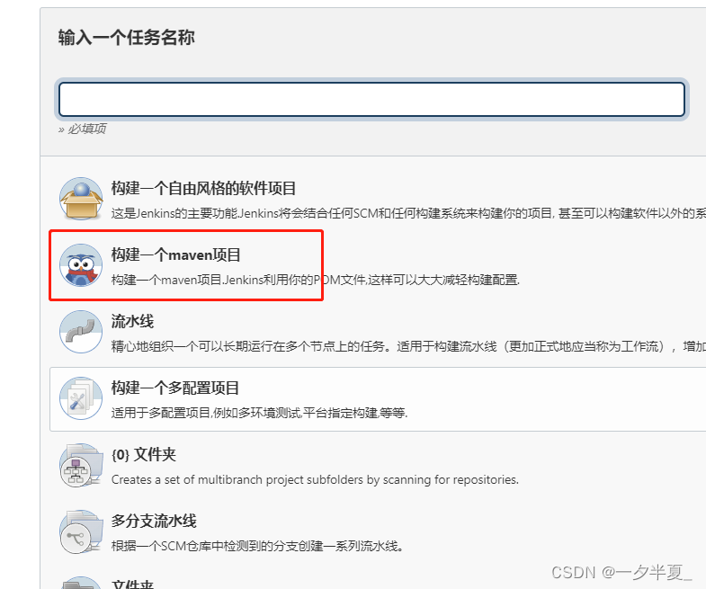Select the multibranch pipeline icon
The width and height of the screenshot is (706, 589).
pos(81,531)
